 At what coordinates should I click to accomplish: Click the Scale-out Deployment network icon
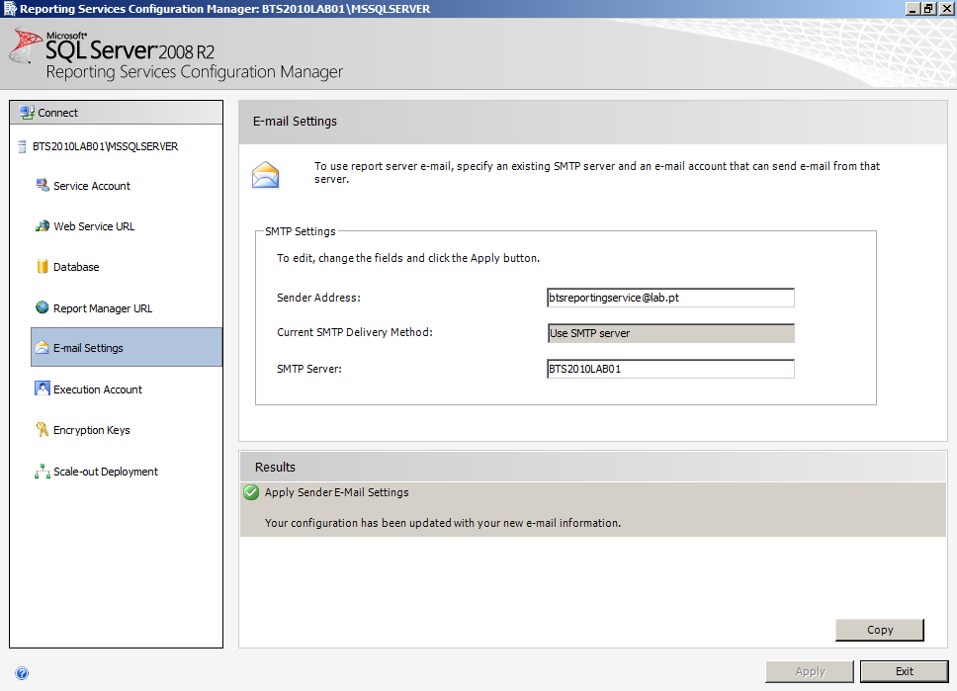[x=43, y=472]
